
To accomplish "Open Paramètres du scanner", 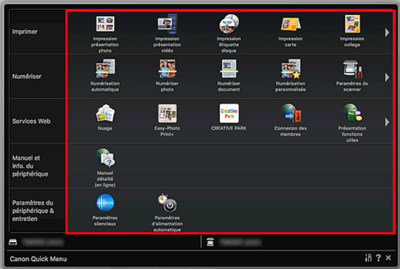I will [352, 75].
